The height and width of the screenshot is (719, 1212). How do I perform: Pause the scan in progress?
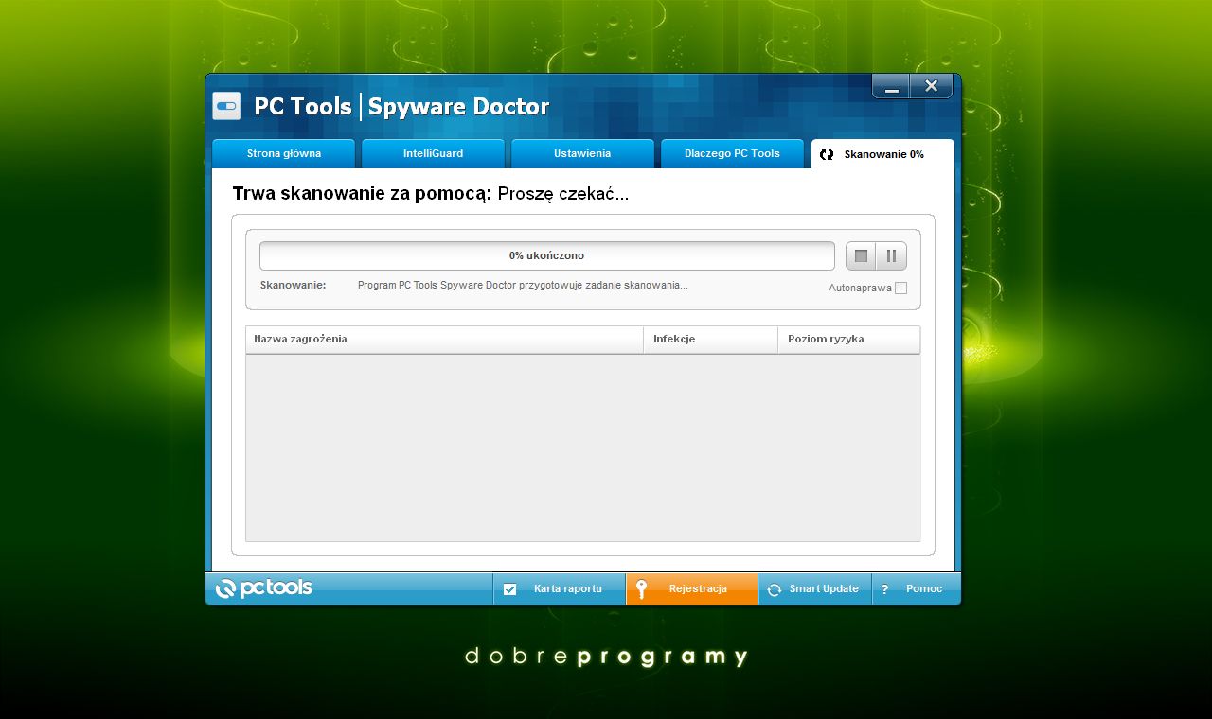pos(891,256)
